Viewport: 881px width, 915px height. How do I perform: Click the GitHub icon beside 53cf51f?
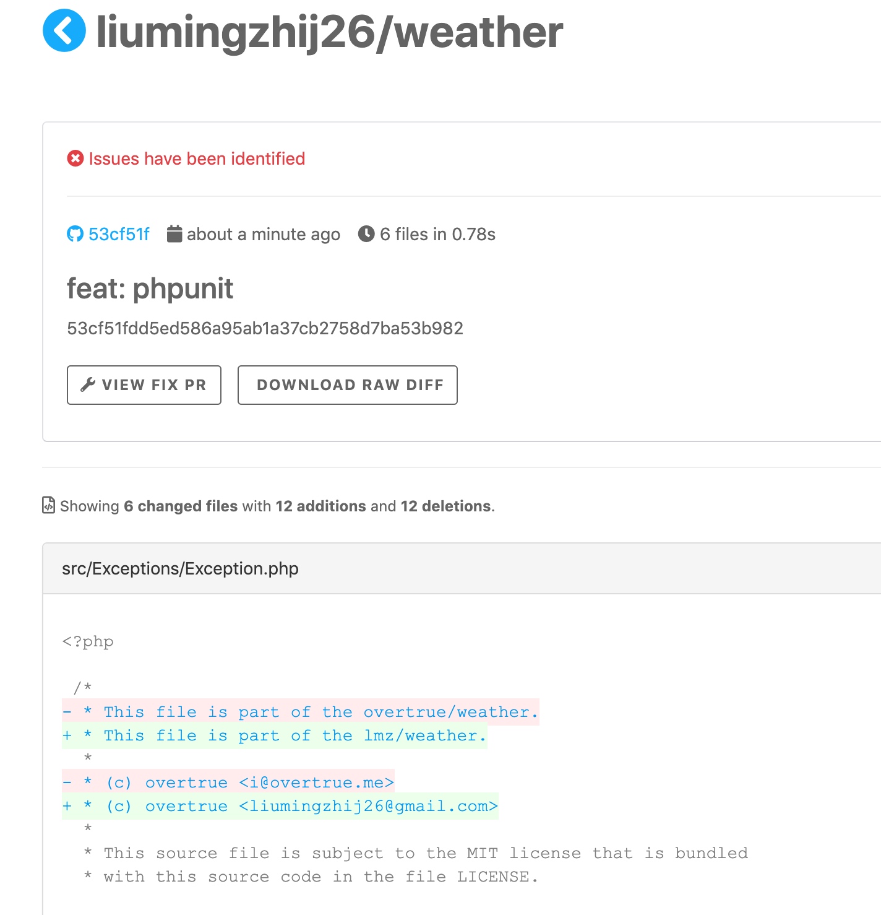point(75,234)
